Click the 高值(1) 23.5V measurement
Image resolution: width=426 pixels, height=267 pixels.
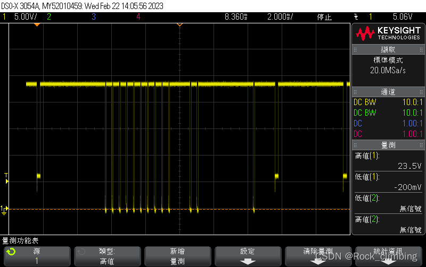tap(388, 161)
